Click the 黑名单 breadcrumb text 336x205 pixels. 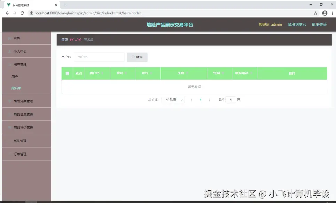coord(88,40)
